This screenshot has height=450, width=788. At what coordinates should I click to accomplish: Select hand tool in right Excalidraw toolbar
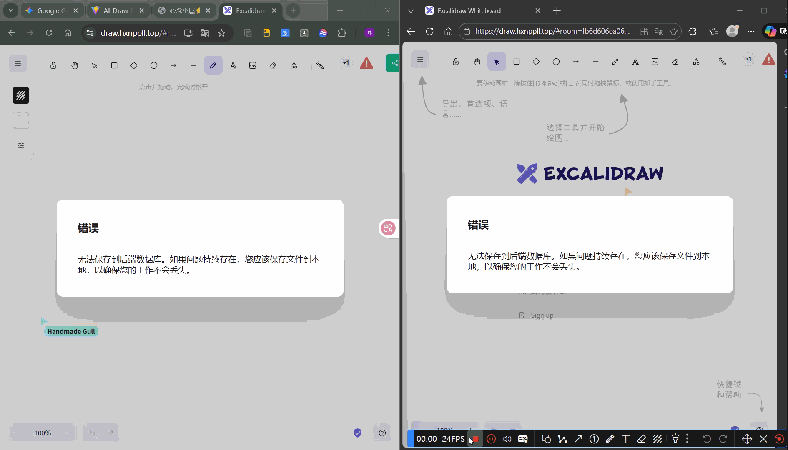pos(477,62)
